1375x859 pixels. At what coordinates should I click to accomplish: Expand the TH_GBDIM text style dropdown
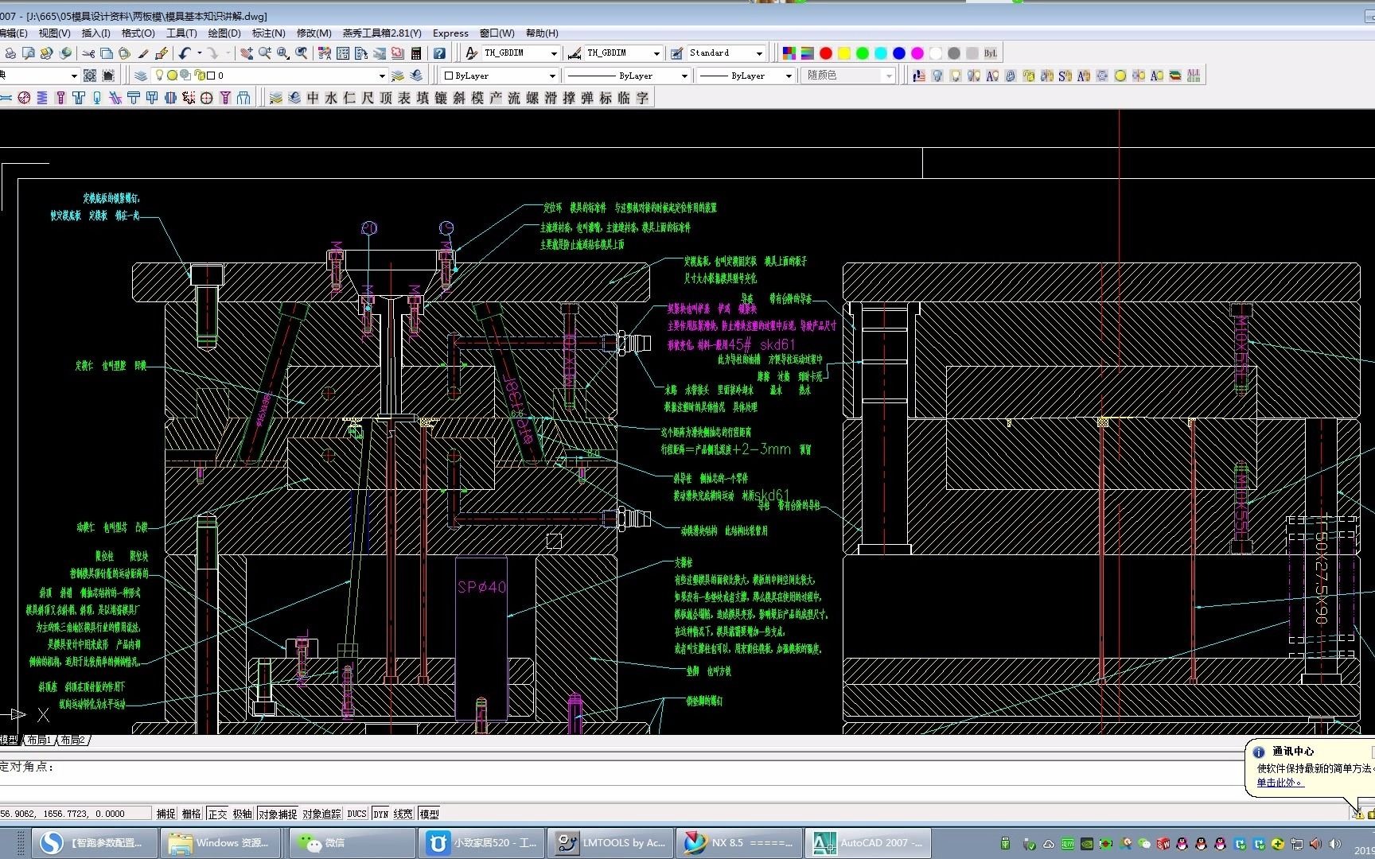pos(554,53)
